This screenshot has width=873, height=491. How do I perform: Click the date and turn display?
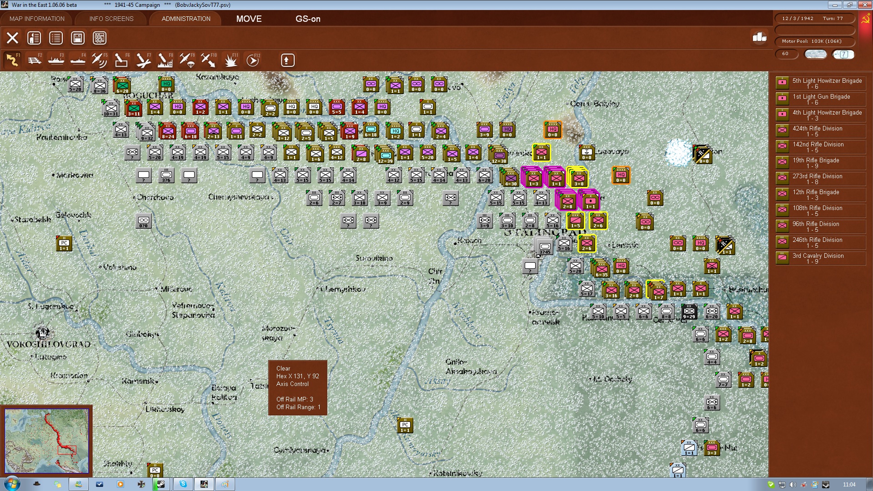(814, 19)
